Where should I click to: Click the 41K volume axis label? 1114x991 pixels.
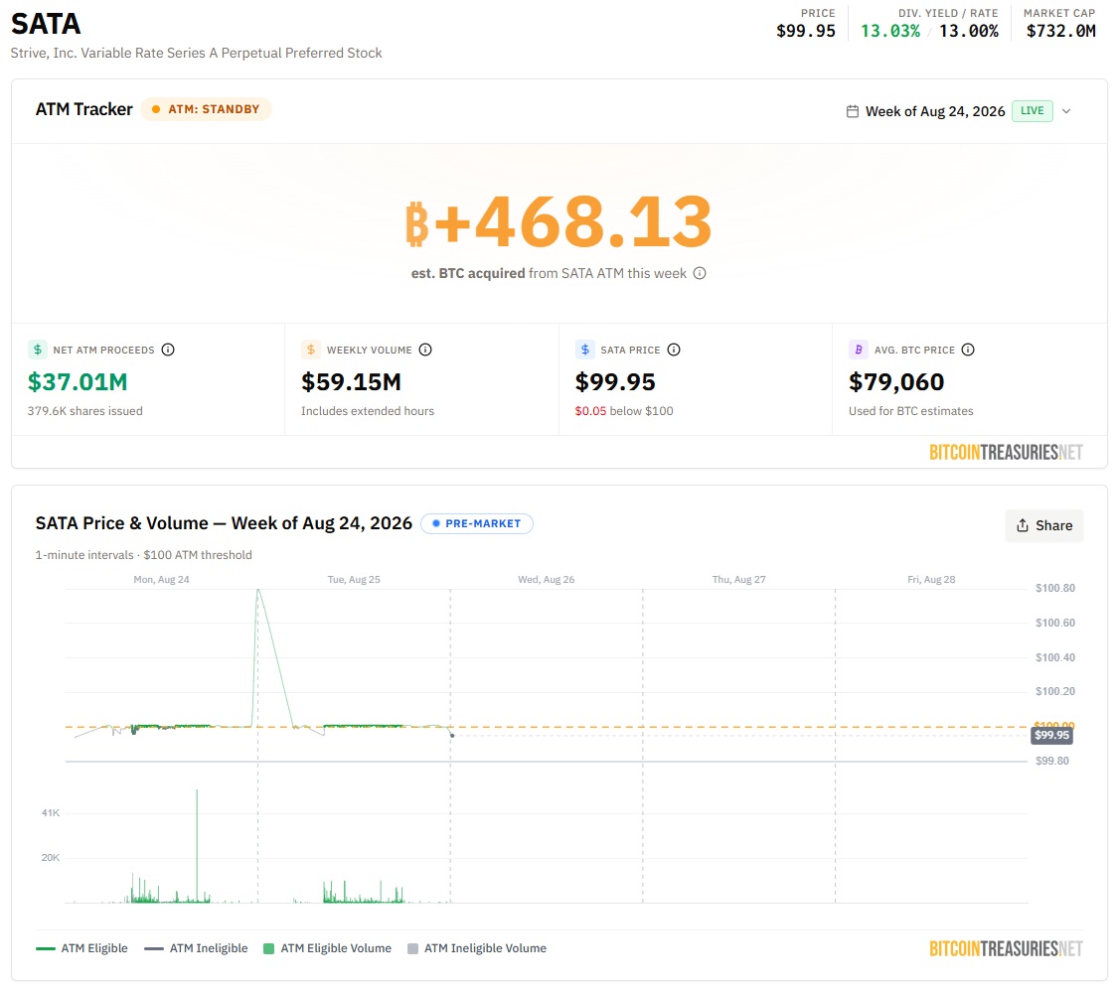(x=51, y=813)
